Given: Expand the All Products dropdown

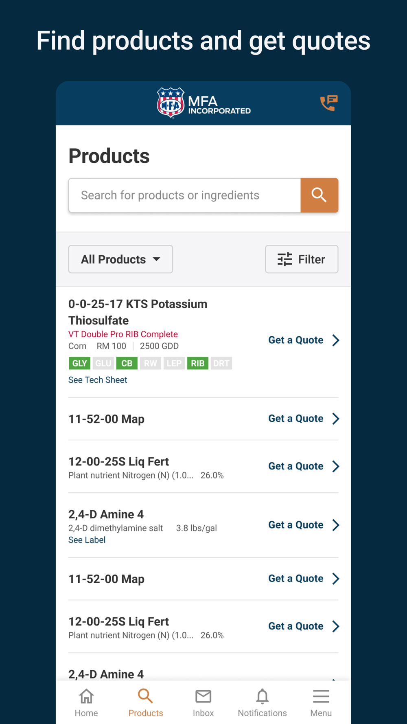Looking at the screenshot, I should [120, 259].
